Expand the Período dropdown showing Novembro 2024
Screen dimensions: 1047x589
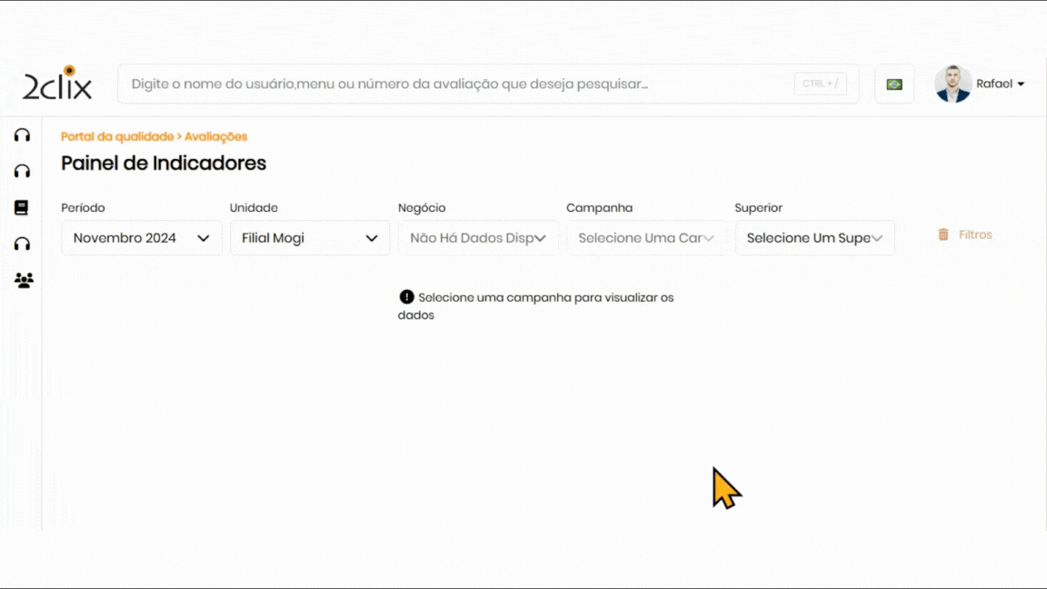pyautogui.click(x=142, y=238)
